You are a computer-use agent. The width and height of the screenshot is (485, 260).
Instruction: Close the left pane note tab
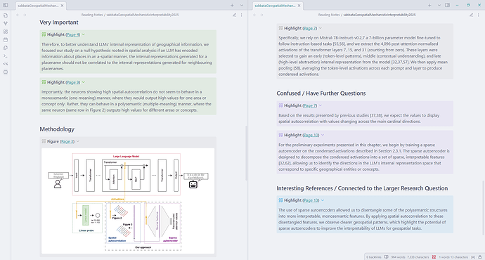62,6
